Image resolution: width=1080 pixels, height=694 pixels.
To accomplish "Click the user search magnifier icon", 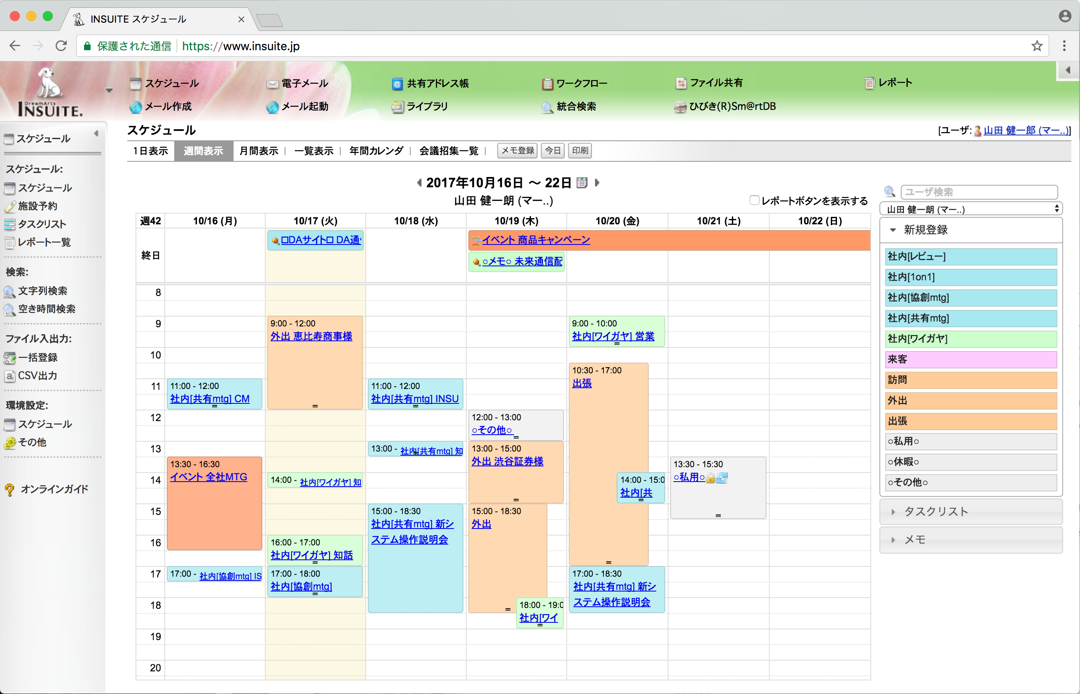I will [x=889, y=191].
